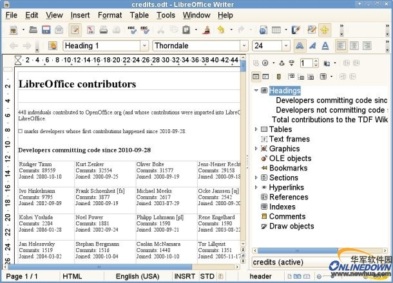This screenshot has height=283, width=393.
Task: Toggle Navigator List Box on/off icon
Action: pos(256,77)
